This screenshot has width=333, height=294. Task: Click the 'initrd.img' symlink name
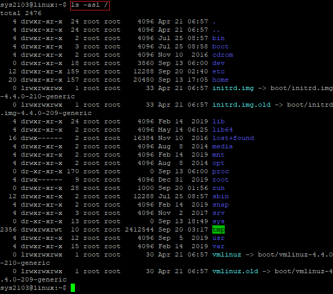(x=233, y=88)
